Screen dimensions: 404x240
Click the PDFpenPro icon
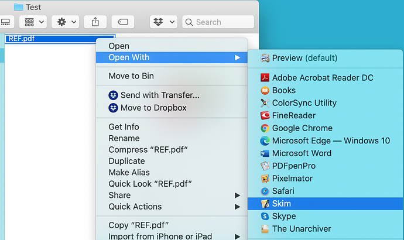click(x=265, y=166)
